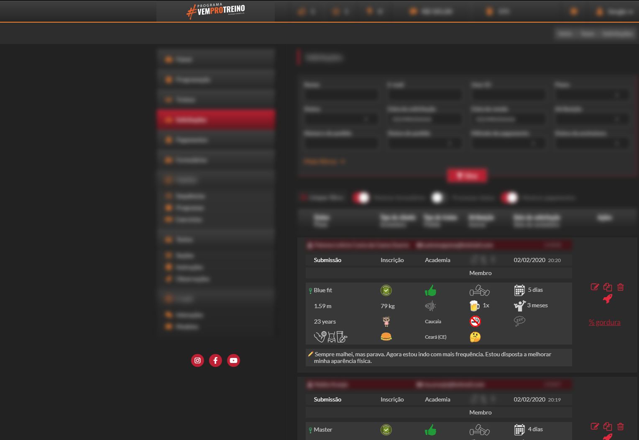639x440 pixels.
Task: Click the '1x' beer frequency value
Action: click(x=486, y=305)
